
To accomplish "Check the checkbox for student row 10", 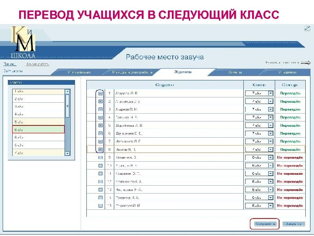I will (x=101, y=166).
